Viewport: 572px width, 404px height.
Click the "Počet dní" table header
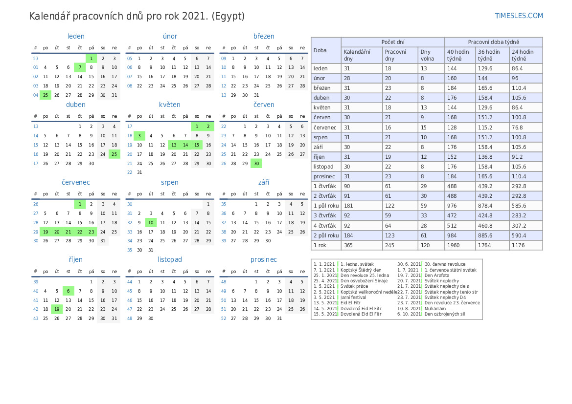[x=392, y=42]
